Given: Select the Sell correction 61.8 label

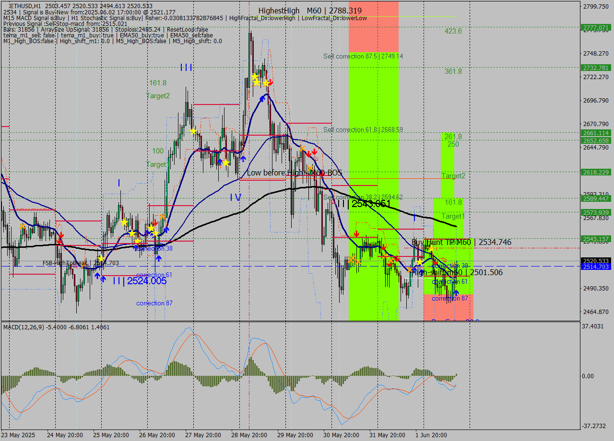Looking at the screenshot, I should pos(363,129).
